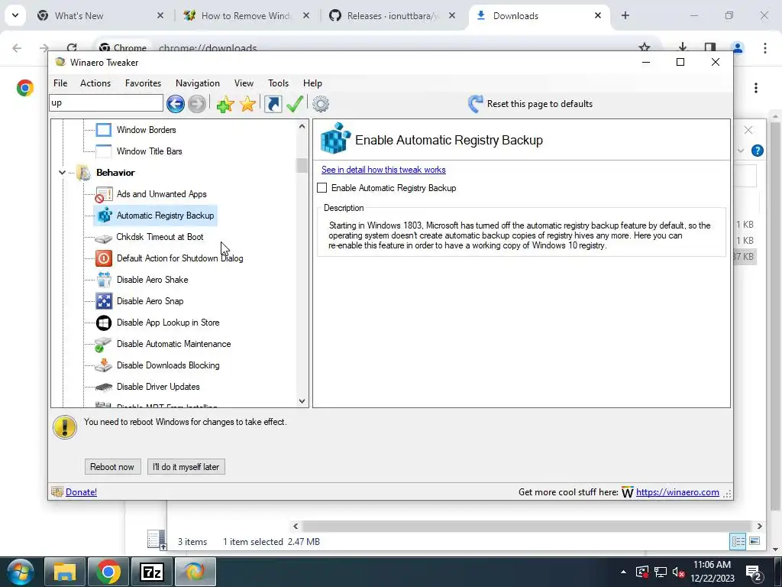Viewport: 782px width, 587px height.
Task: Open the View menu
Action: tap(244, 83)
